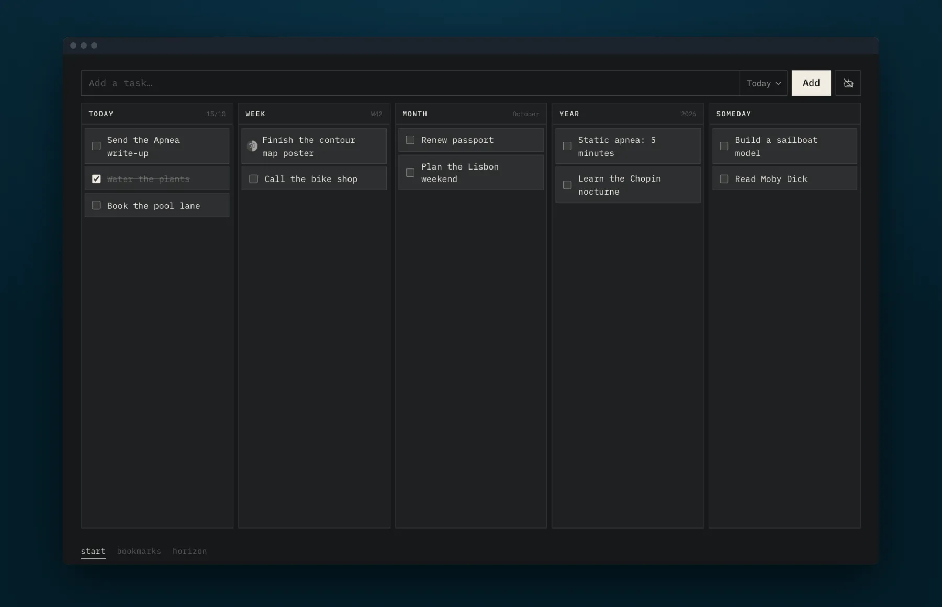Screen dimensions: 942x607
Task: Mark Call the bike shop as done
Action: click(253, 179)
